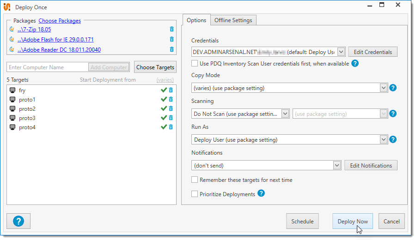
Task: Check Remember these targets for next time
Action: tap(195, 180)
